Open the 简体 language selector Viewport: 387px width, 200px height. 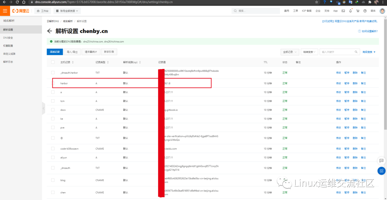click(373, 11)
